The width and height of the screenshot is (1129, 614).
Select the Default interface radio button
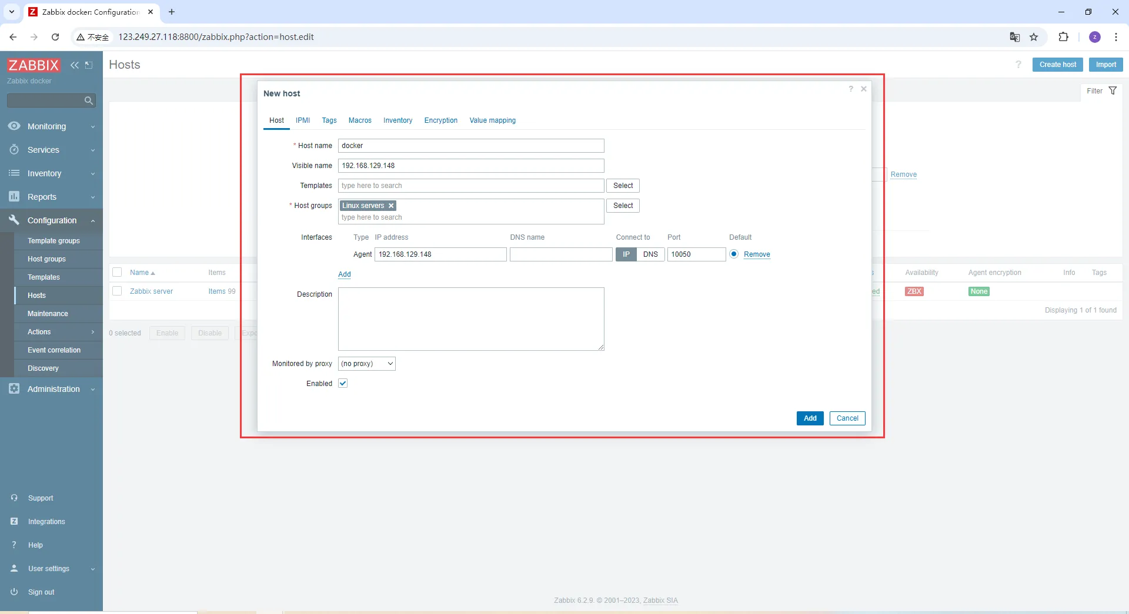click(x=734, y=254)
